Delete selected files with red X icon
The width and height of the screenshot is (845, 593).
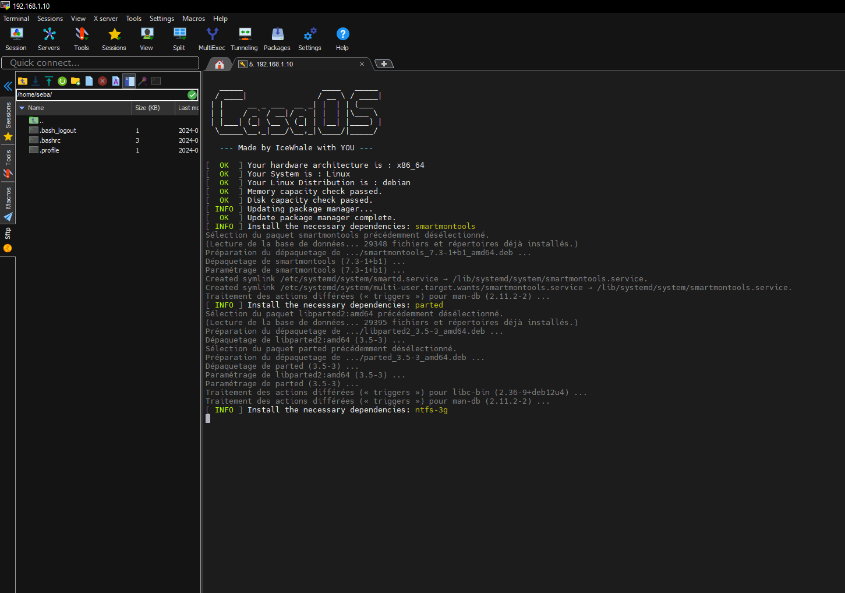pyautogui.click(x=102, y=81)
